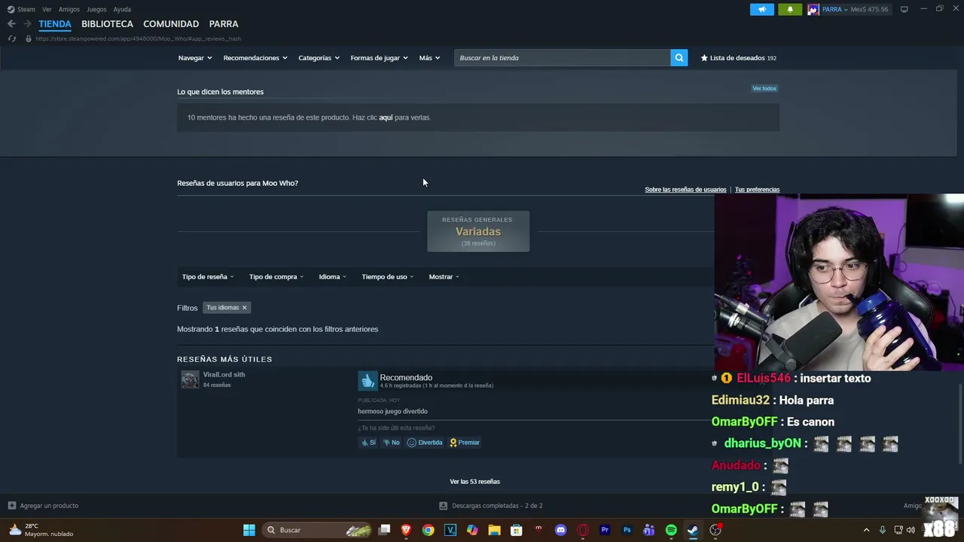Image resolution: width=964 pixels, height=542 pixels.
Task: Open the green notifications bell
Action: pyautogui.click(x=790, y=9)
